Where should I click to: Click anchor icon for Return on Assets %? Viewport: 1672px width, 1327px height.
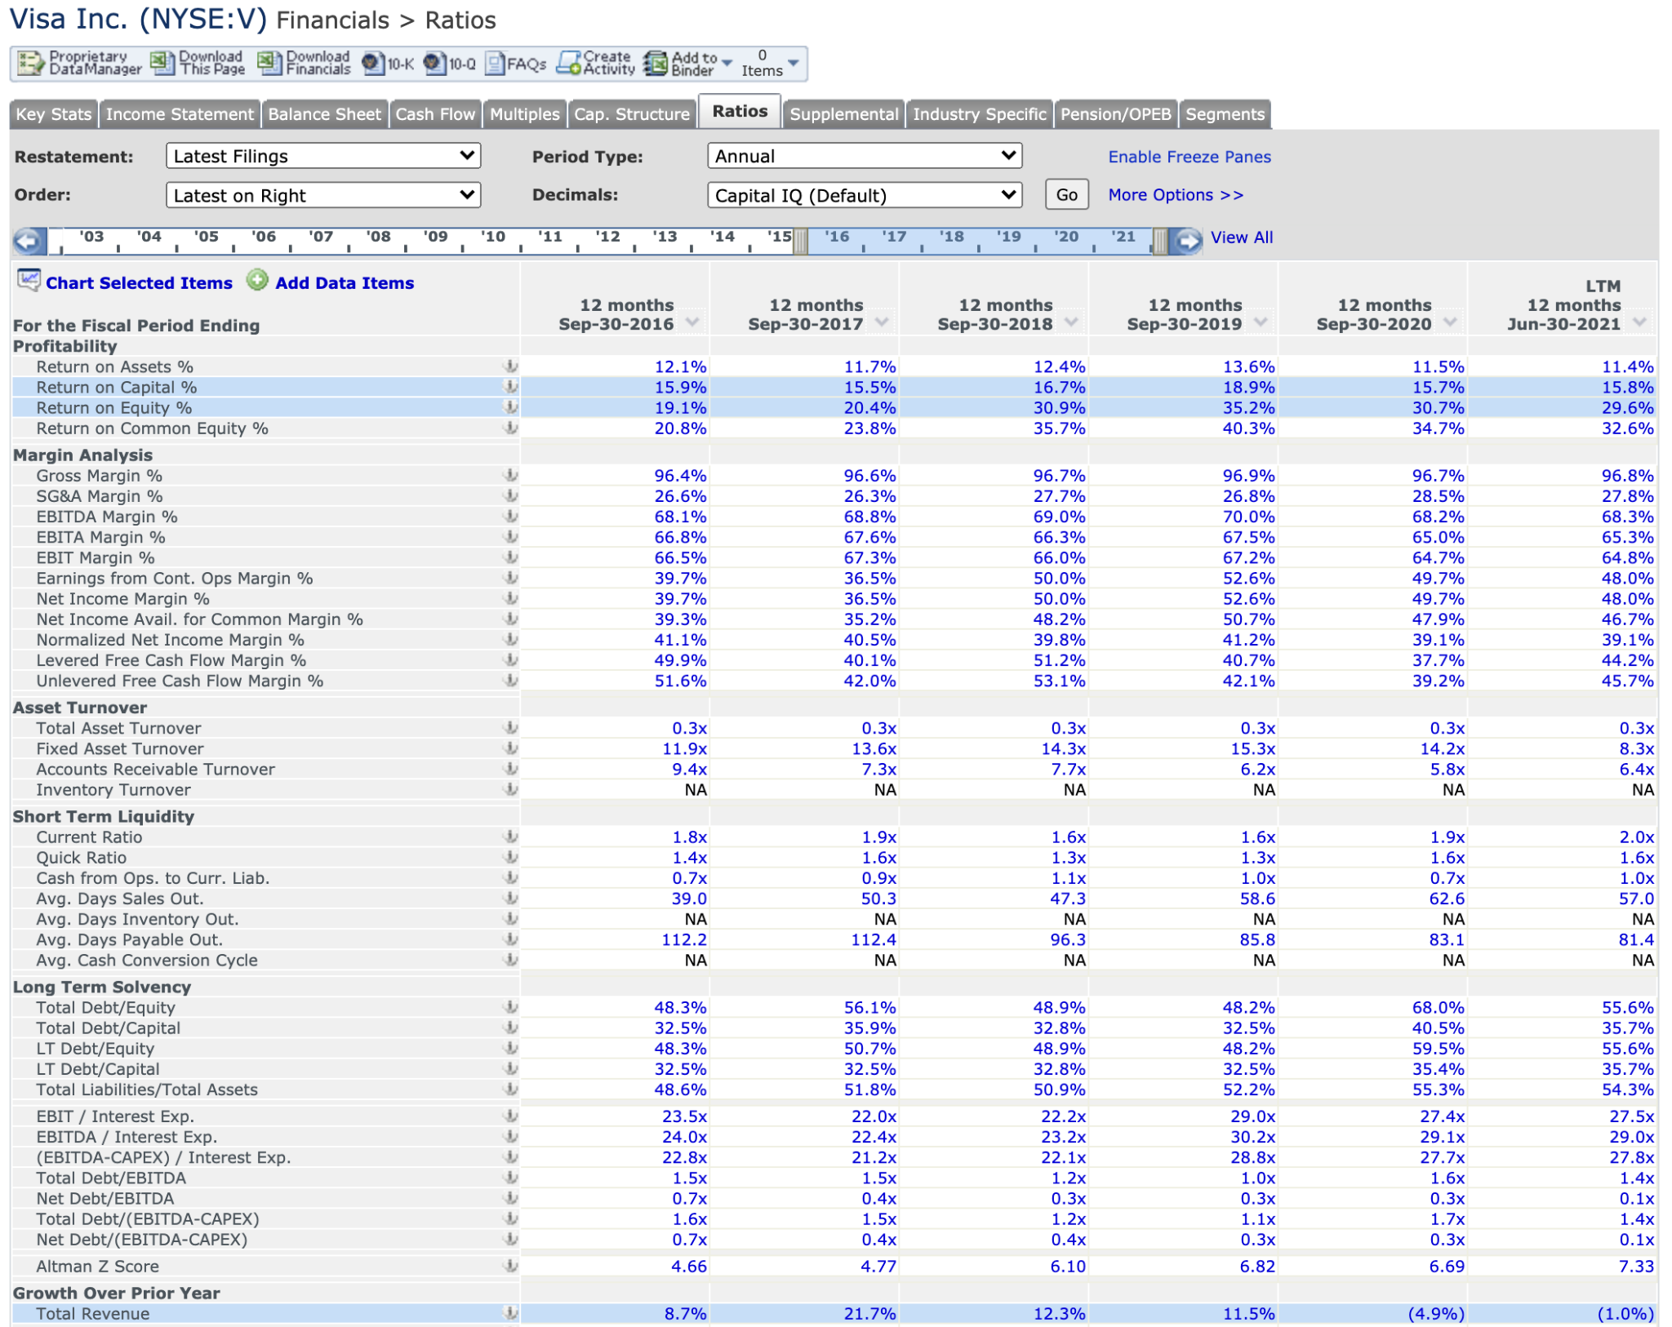click(x=510, y=367)
